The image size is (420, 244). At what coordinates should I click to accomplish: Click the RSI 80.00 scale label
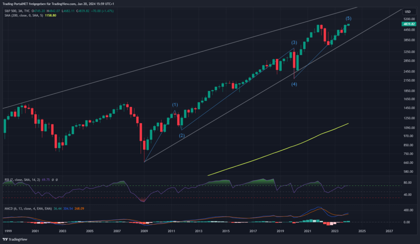click(x=407, y=183)
